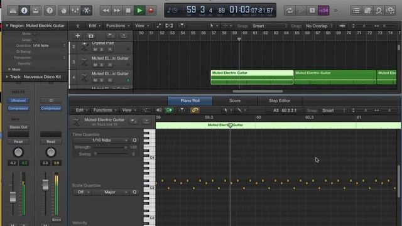Image resolution: width=402 pixels, height=226 pixels.
Task: Click the LCD display mode note/clock icon
Action: [172, 11]
